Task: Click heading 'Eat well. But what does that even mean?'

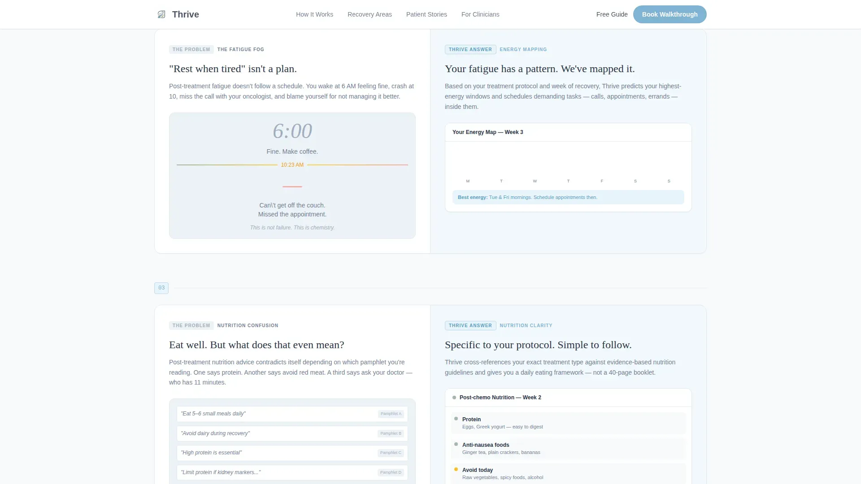Action: click(257, 345)
